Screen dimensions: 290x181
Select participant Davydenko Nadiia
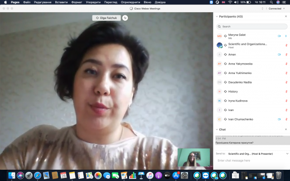pyautogui.click(x=251, y=82)
